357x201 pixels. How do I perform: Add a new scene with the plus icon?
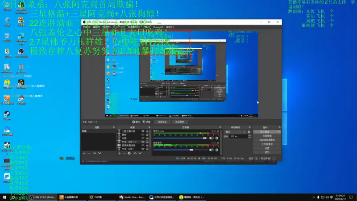[84, 153]
